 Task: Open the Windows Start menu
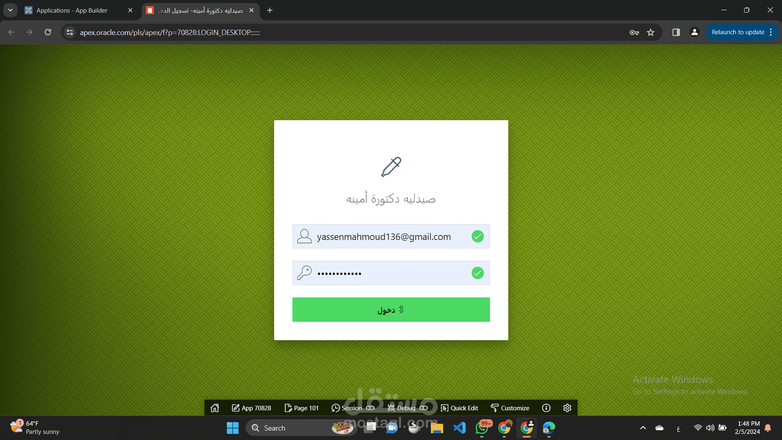[x=233, y=428]
